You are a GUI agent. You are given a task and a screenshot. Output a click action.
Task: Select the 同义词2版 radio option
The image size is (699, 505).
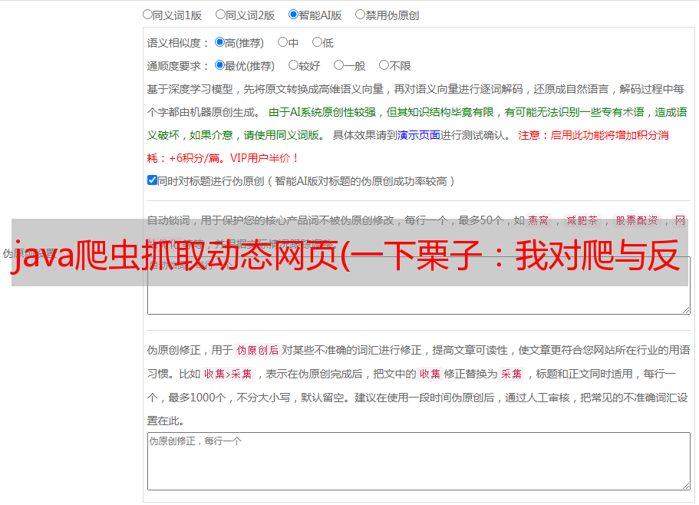point(220,15)
